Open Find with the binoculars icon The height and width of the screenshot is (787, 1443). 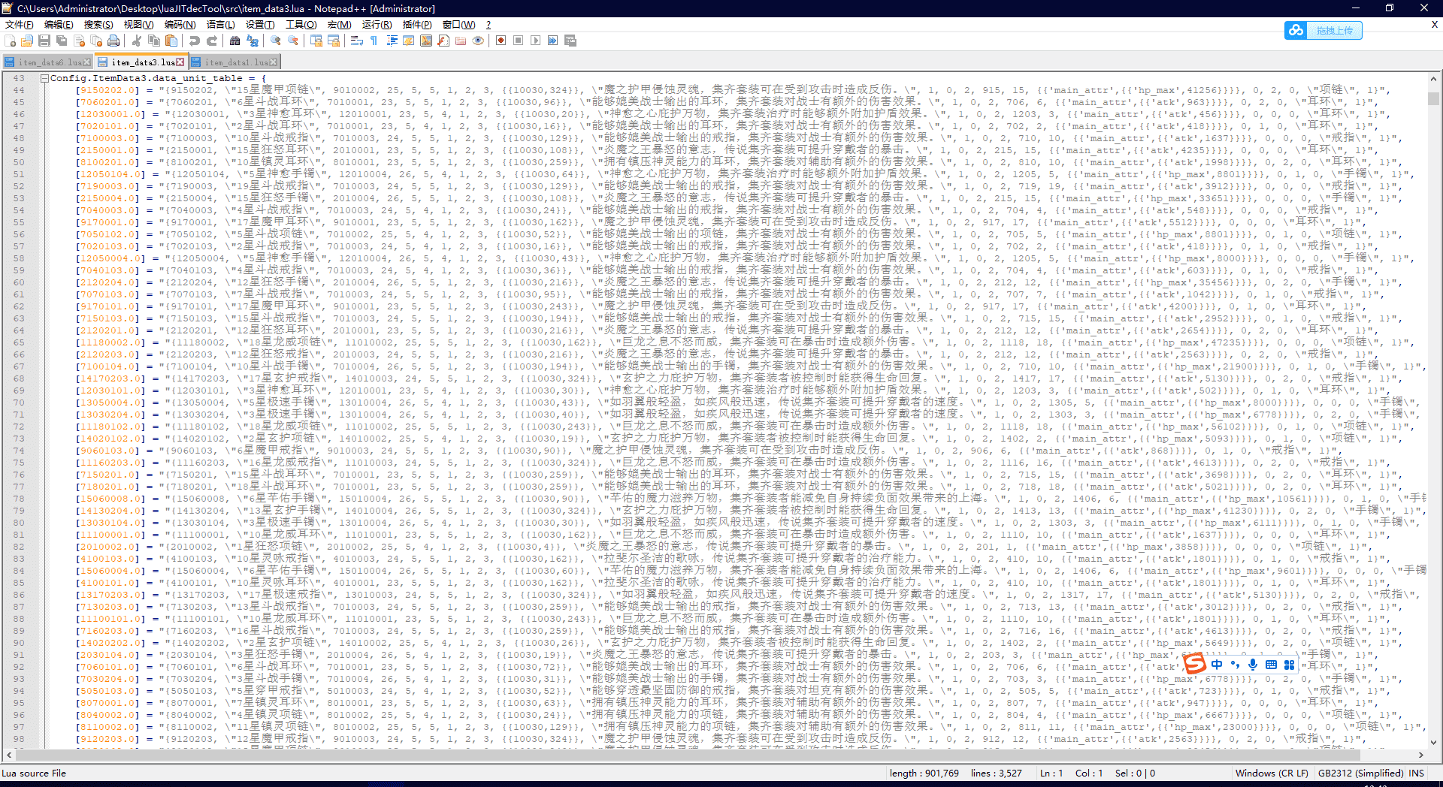coord(235,41)
